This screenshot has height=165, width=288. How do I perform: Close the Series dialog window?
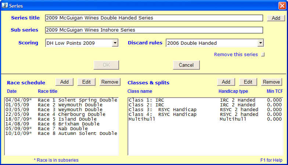(282, 6)
